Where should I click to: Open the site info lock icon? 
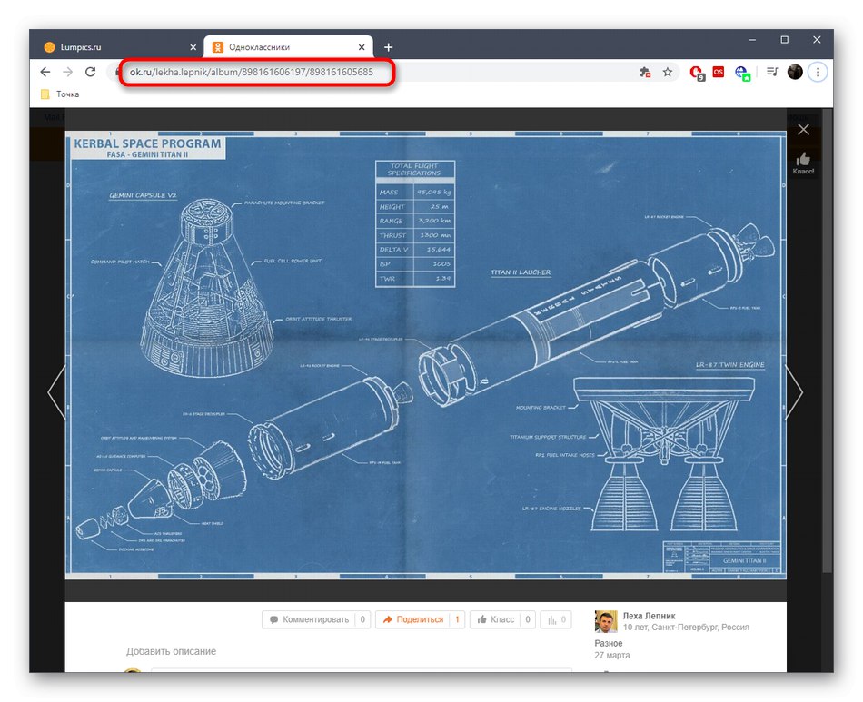(x=116, y=72)
